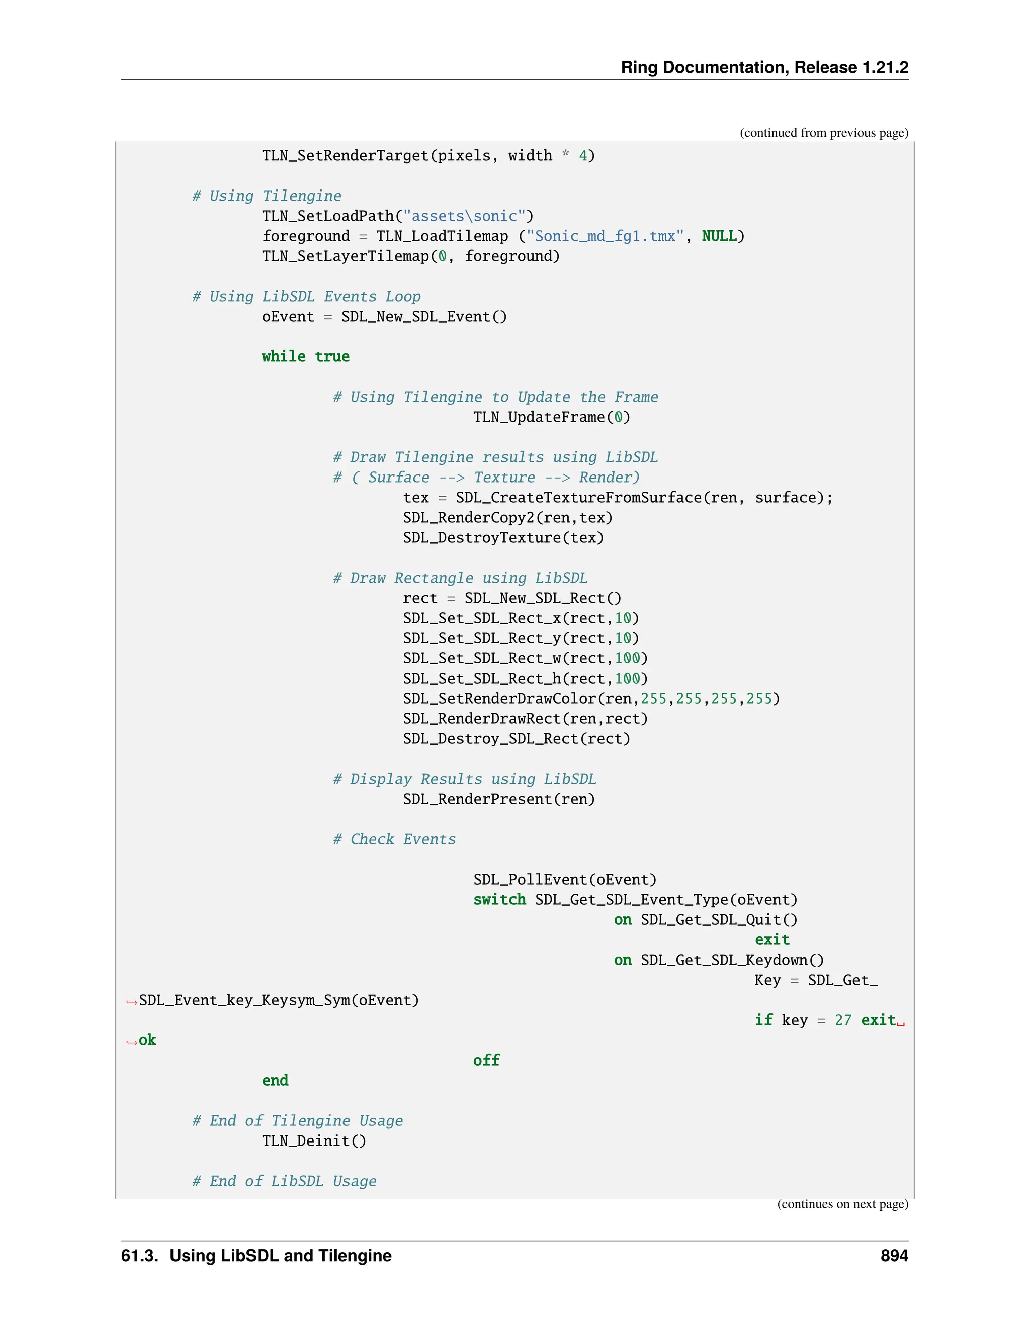Screen dimensions: 1030x1332
Task: Click the 'while true' keyword line
Action: 306,357
